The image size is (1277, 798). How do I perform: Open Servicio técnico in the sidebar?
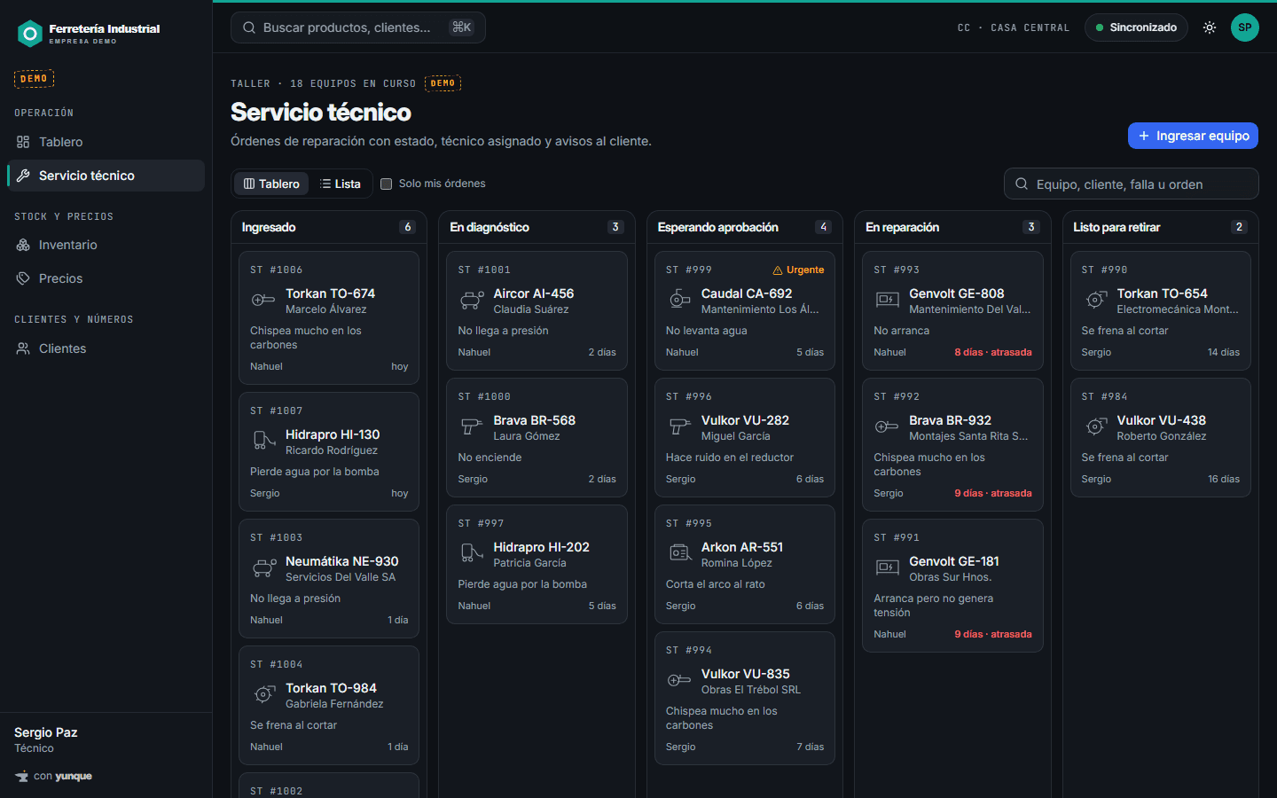coord(106,176)
